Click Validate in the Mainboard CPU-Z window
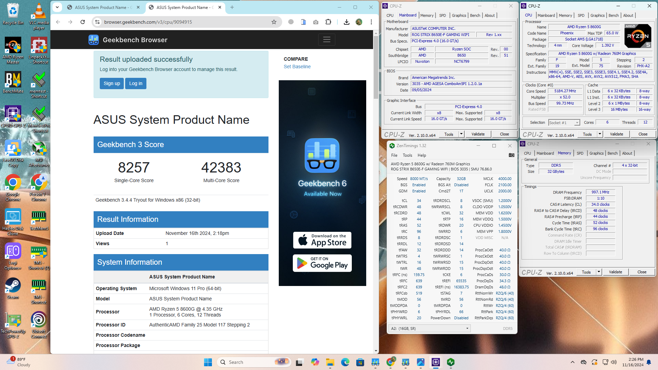This screenshot has width=658, height=370. 478,134
